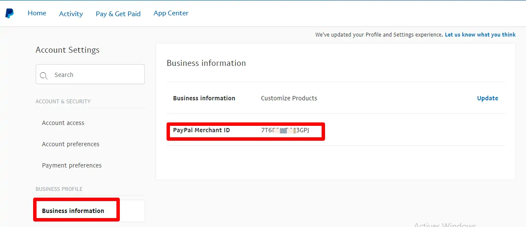Viewport: 526px width, 227px height.
Task: Click the 'Account Settings' heading
Action: tap(68, 50)
